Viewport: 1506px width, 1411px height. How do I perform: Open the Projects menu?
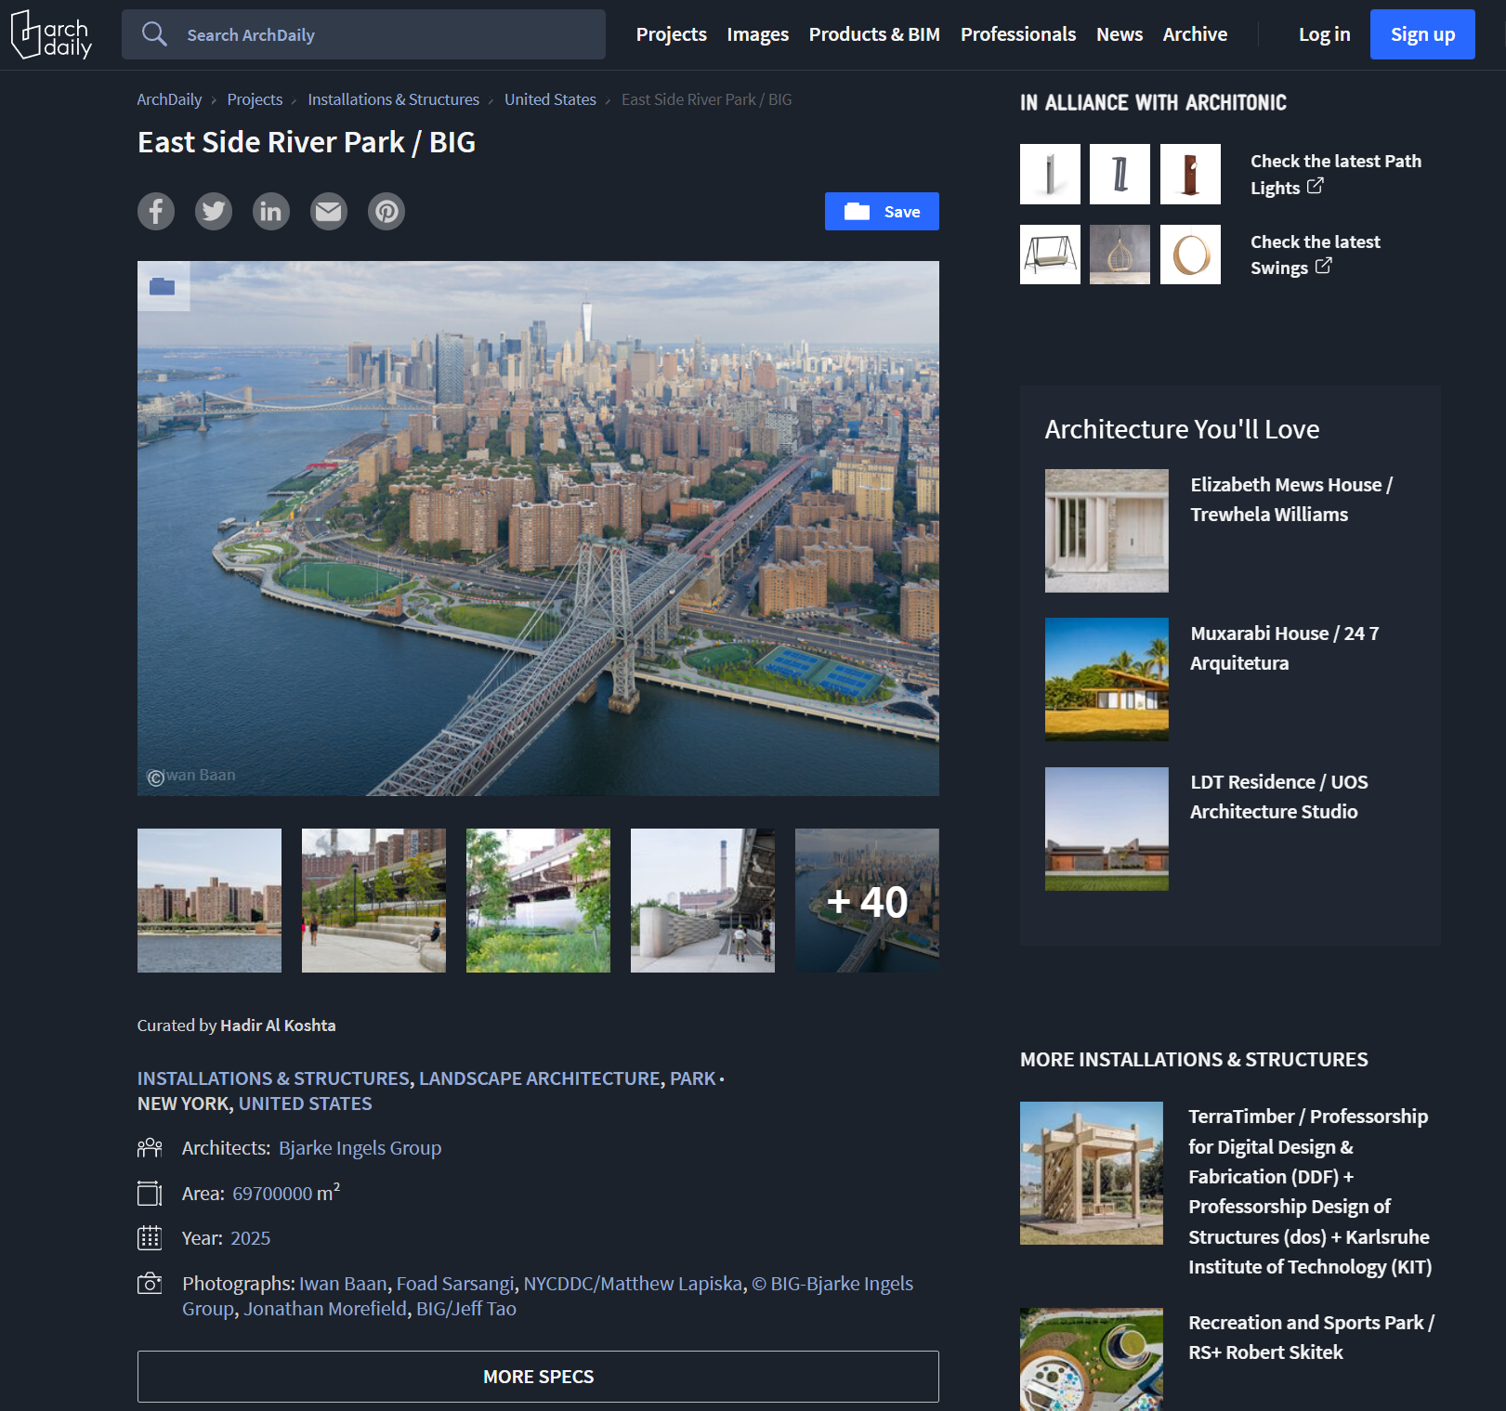click(x=671, y=34)
